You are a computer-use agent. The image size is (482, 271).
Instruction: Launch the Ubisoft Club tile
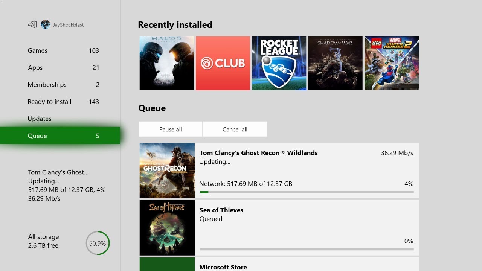[x=223, y=63]
